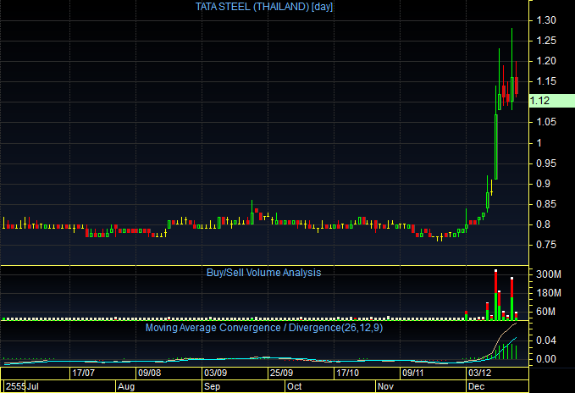The image size is (575, 393).
Task: Click the 300M volume axis label
Action: 549,274
